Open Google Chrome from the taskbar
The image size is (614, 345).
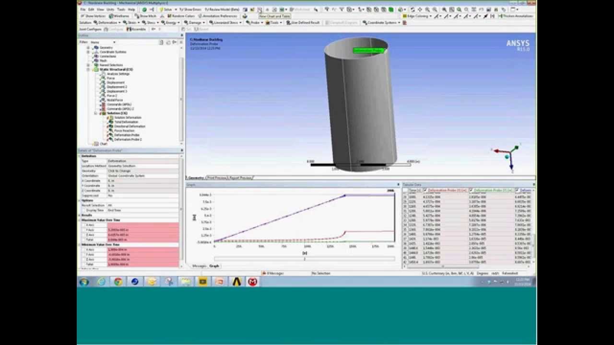tap(118, 282)
